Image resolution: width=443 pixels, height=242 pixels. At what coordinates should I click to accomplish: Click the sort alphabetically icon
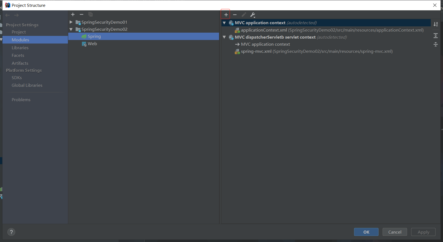436,24
